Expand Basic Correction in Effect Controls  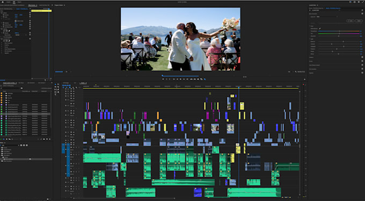point(2,43)
